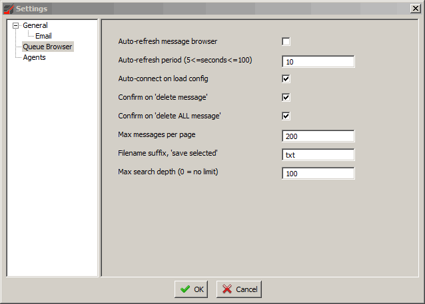Focus the Max messages per page field
Screen dimensions: 425x304
tap(318, 136)
